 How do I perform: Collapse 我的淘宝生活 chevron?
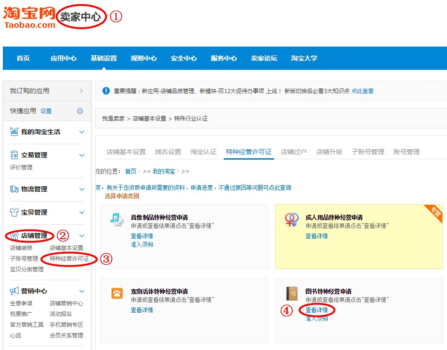(x=82, y=132)
